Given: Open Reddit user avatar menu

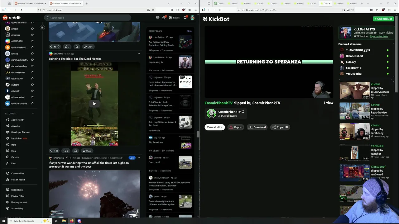Looking at the screenshot, I should click(x=193, y=18).
